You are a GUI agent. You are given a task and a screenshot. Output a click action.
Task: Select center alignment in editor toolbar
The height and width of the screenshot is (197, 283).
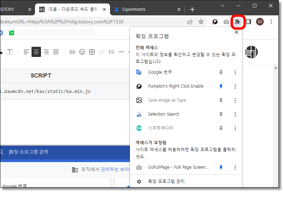point(36,52)
